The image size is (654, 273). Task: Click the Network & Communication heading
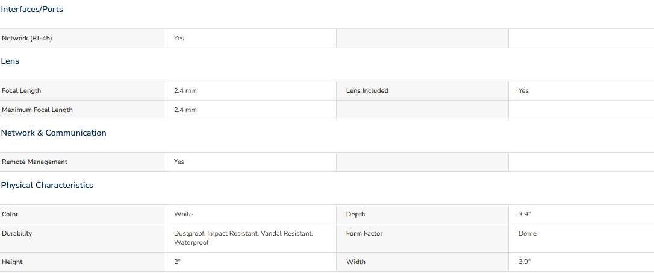tap(54, 133)
